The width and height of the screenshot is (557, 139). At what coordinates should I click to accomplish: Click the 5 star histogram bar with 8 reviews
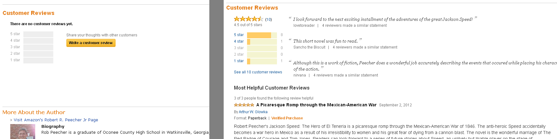[262, 35]
